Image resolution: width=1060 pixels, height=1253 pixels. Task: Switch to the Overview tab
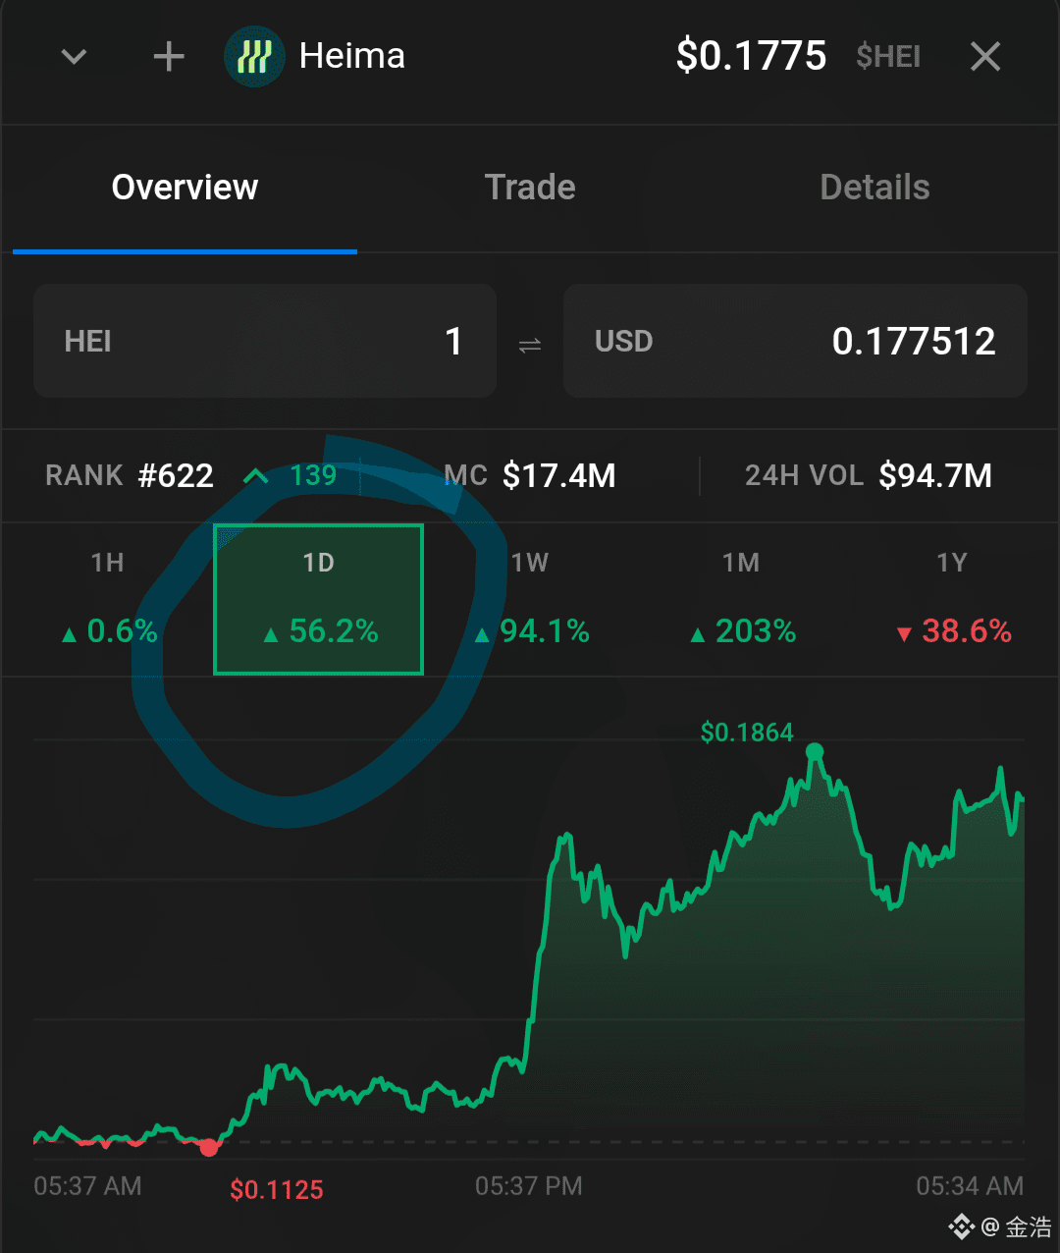pyautogui.click(x=185, y=188)
